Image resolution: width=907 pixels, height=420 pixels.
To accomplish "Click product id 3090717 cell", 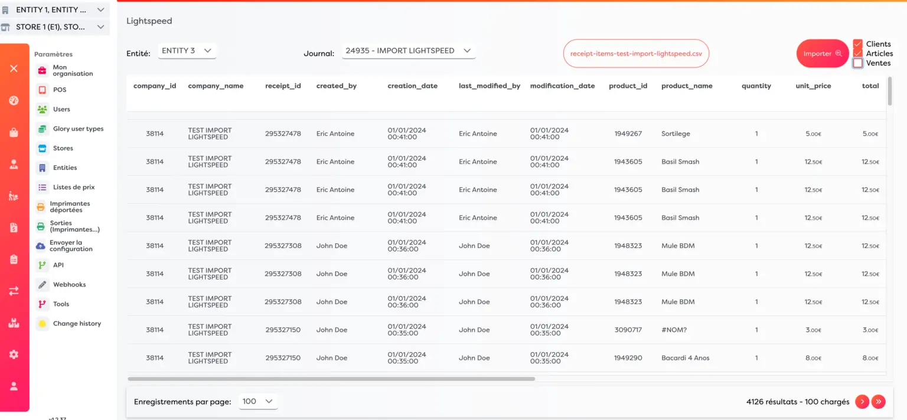I will pos(628,330).
